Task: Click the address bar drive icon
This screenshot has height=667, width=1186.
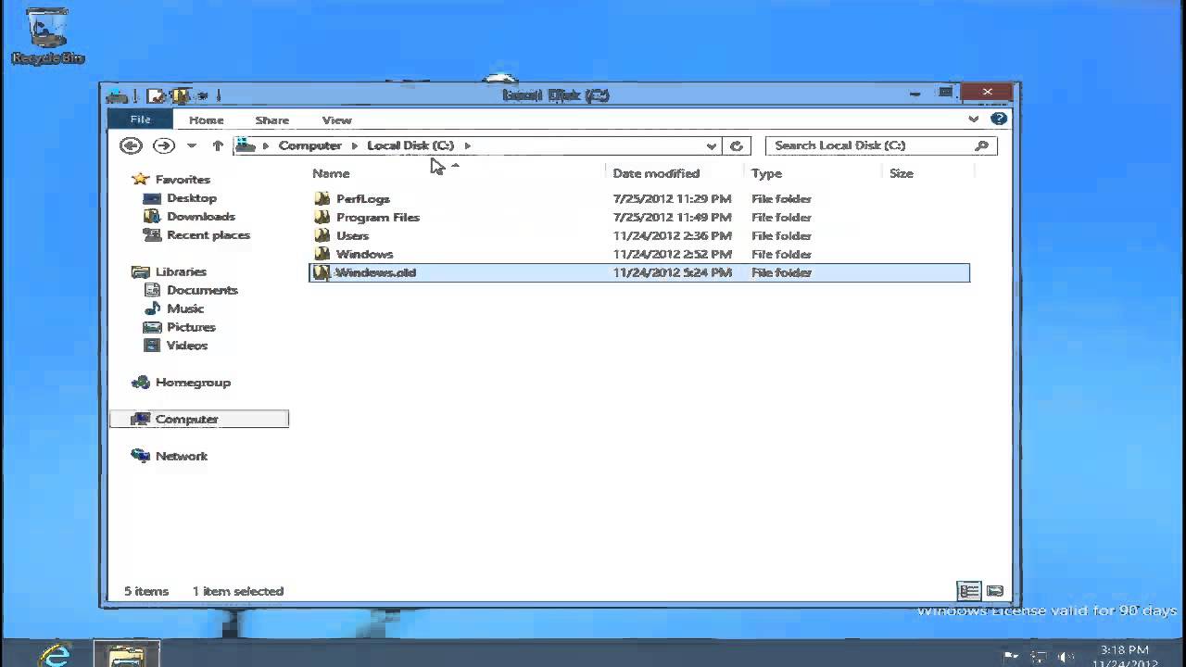Action: pos(246,145)
